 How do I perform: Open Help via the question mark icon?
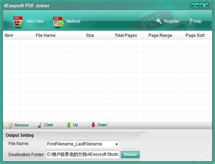tap(191, 21)
